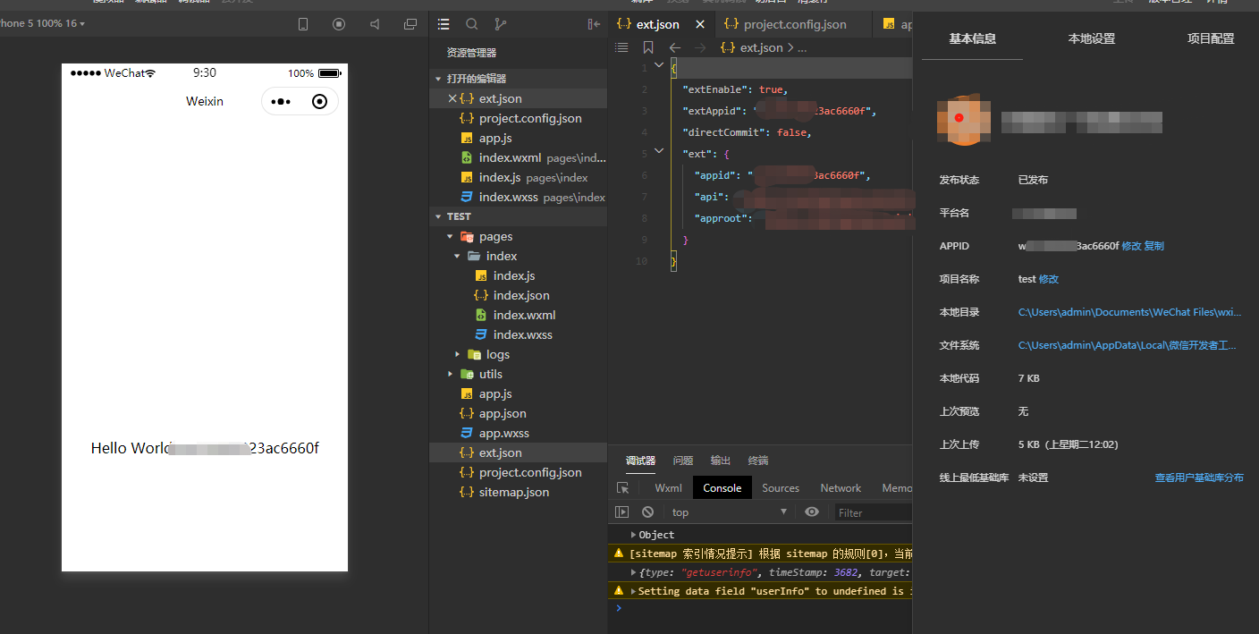1259x634 pixels.
Task: Click the user avatar in the details panel
Action: 964,120
